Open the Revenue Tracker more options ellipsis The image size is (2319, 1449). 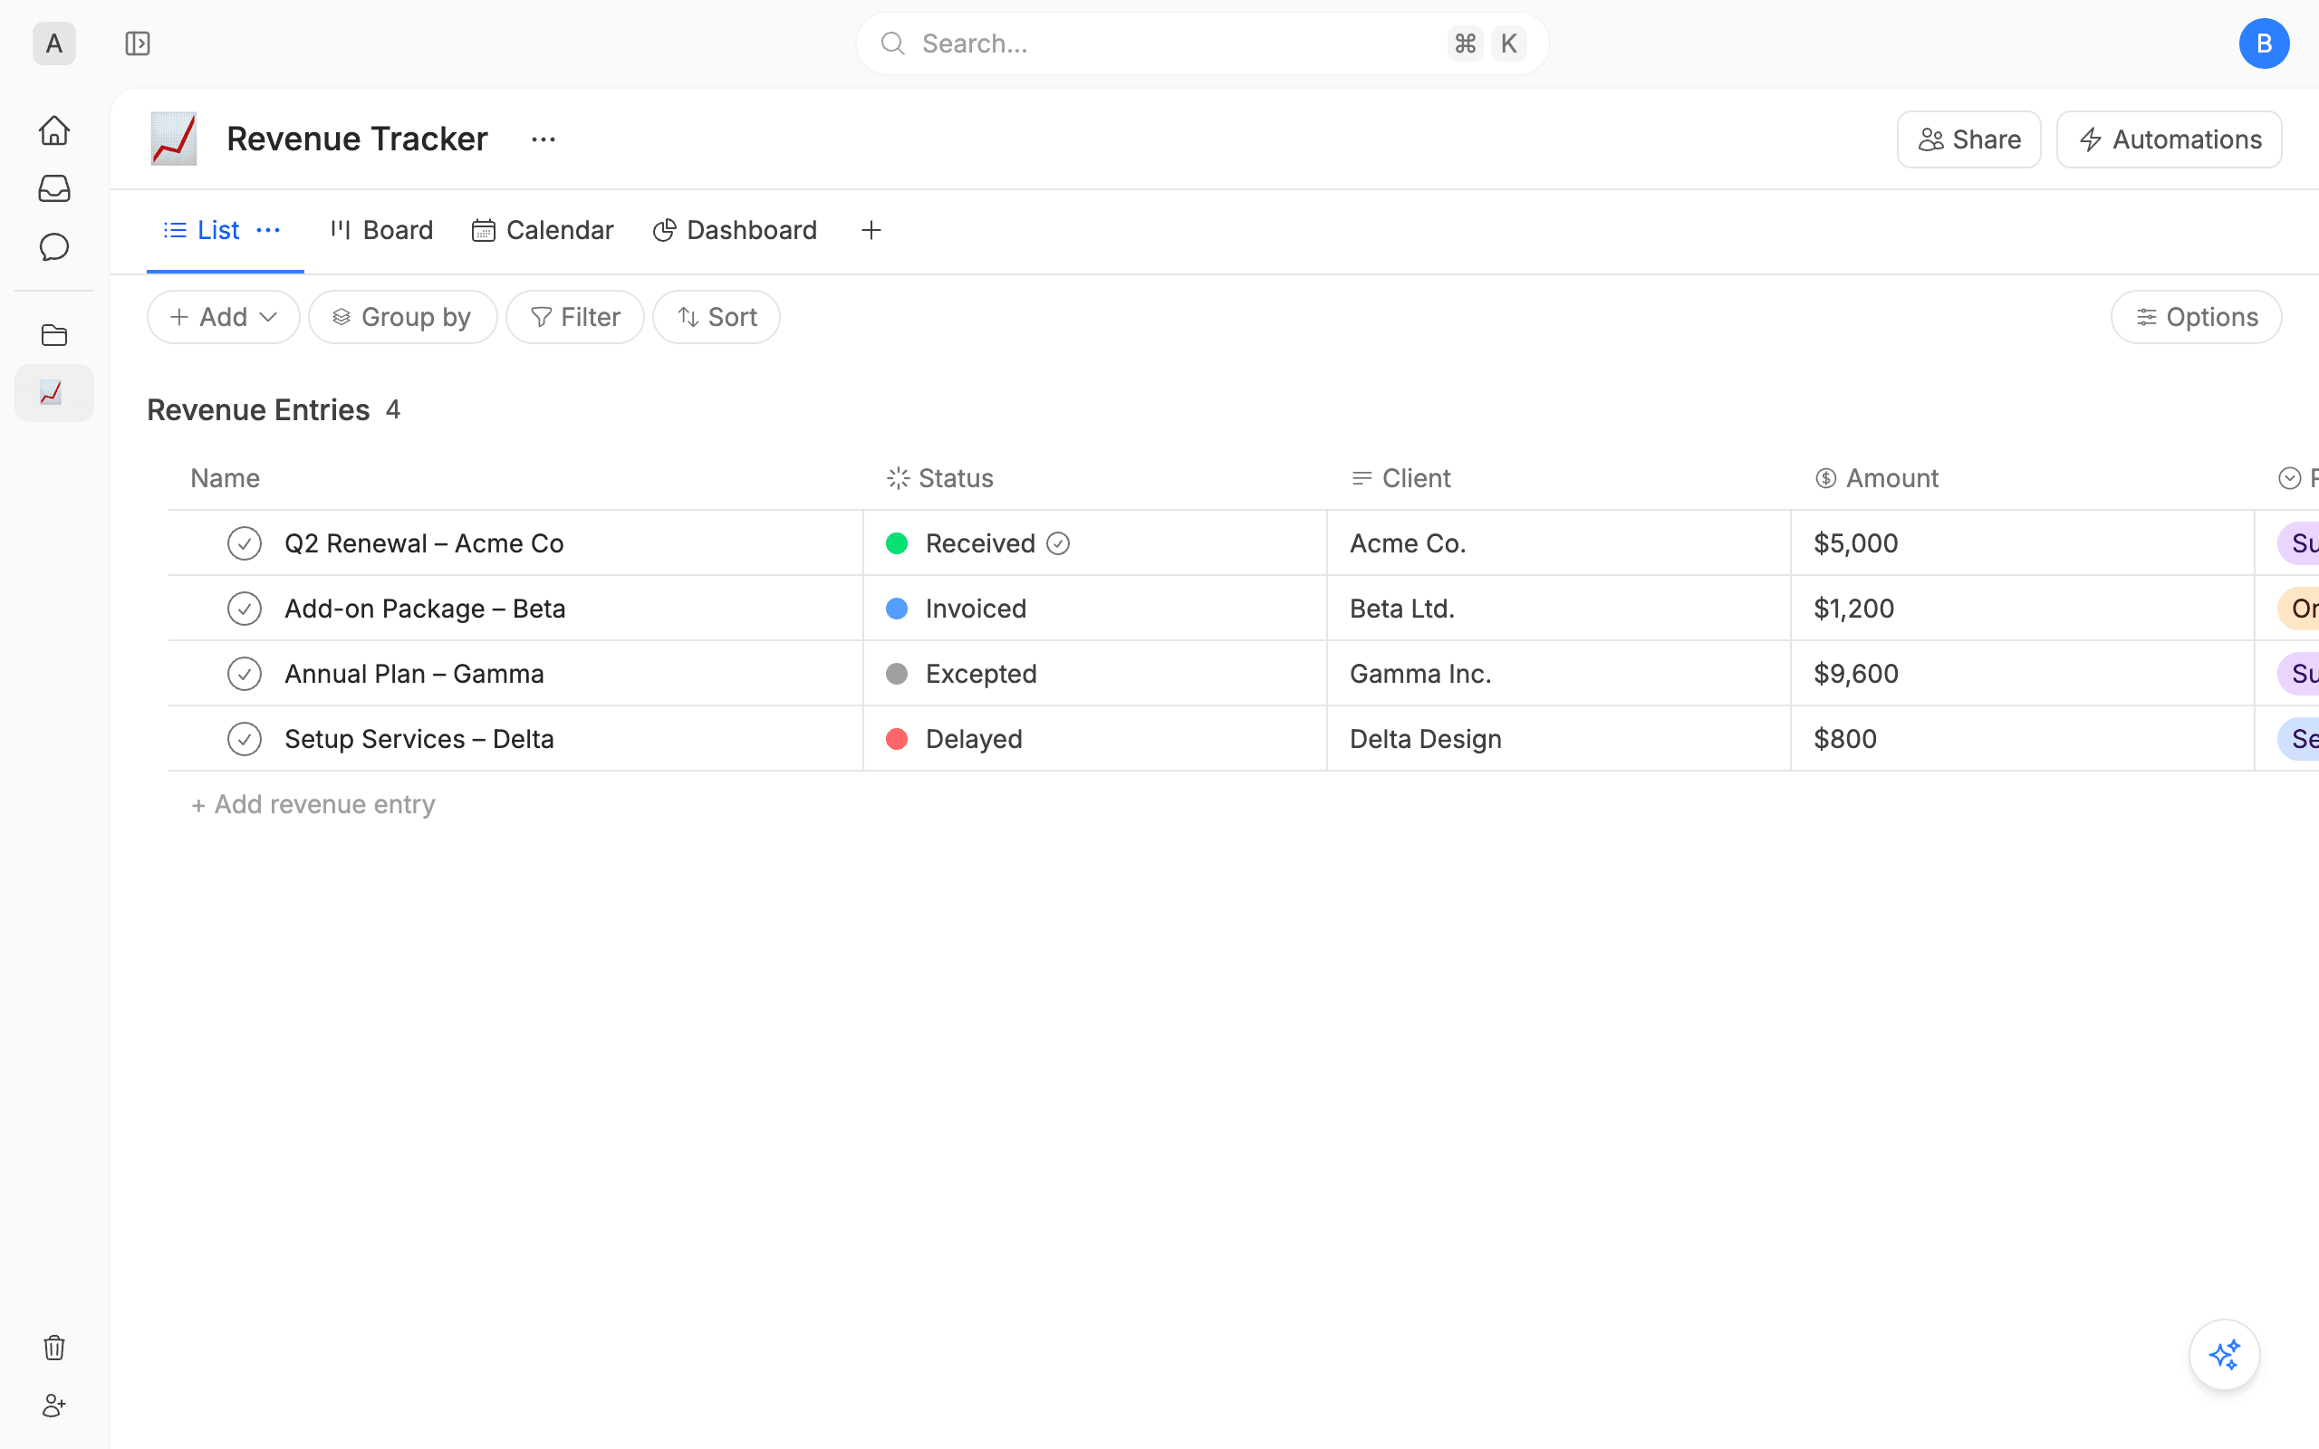[544, 139]
